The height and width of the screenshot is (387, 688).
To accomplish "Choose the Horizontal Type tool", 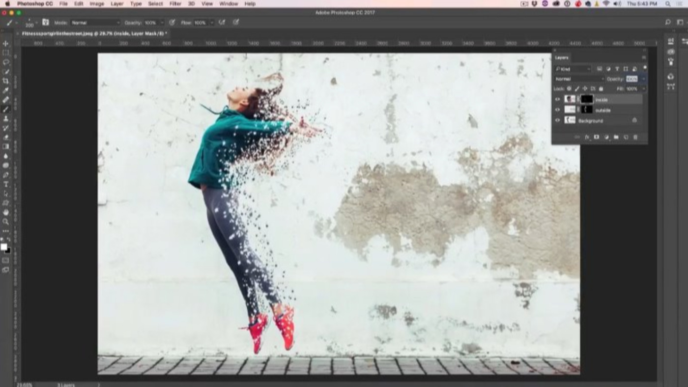I will coord(6,184).
